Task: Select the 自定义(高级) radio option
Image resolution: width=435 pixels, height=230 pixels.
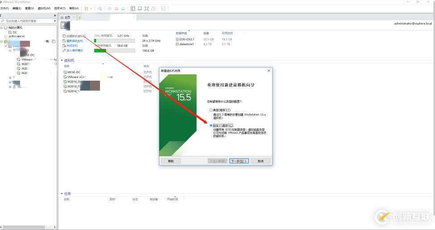Action: (x=211, y=125)
